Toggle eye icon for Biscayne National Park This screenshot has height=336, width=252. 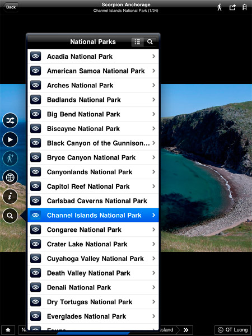(x=36, y=129)
